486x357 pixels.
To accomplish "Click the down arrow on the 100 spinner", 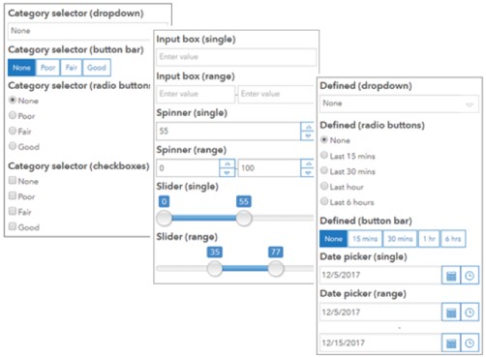I will pyautogui.click(x=308, y=172).
